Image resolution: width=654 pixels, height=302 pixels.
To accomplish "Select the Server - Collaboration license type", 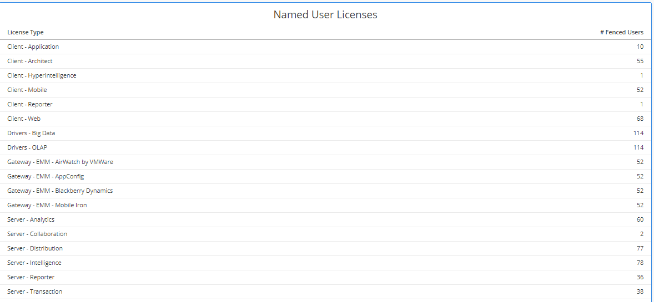I will point(37,234).
